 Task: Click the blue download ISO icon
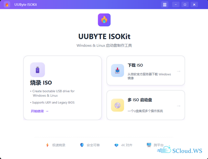pos(117,70)
